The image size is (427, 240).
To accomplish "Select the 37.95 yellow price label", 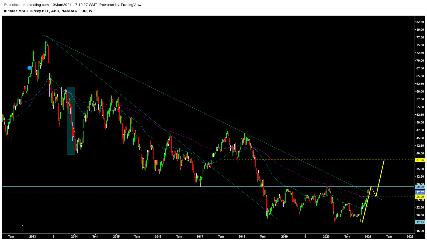I will pos(420,160).
